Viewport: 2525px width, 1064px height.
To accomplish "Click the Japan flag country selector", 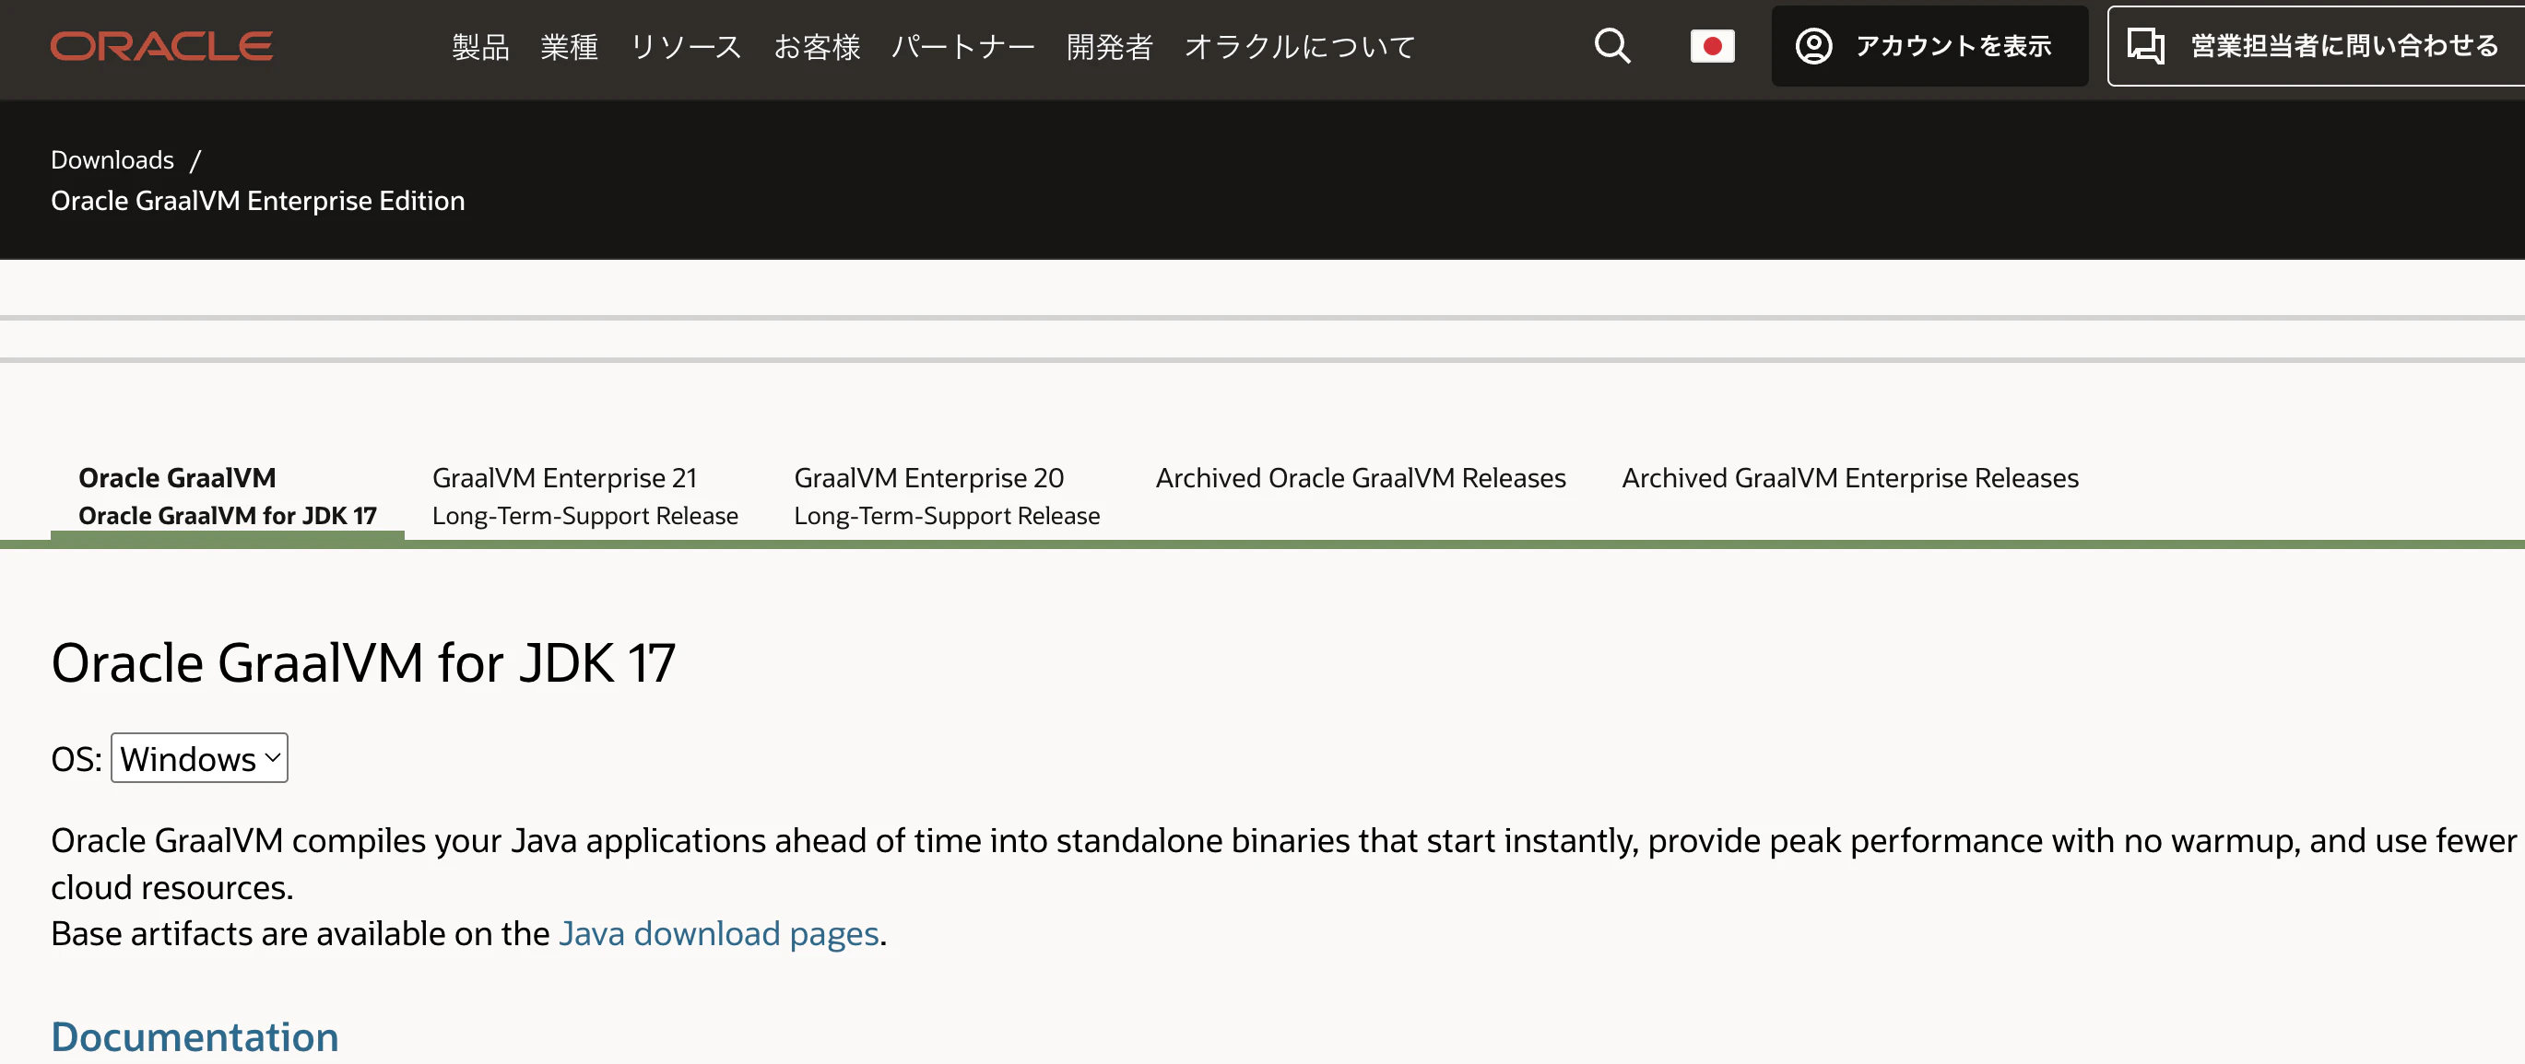I will (x=1711, y=46).
